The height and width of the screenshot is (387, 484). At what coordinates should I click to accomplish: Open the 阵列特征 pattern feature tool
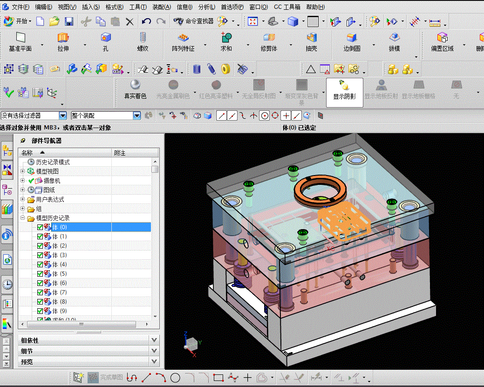coord(183,42)
